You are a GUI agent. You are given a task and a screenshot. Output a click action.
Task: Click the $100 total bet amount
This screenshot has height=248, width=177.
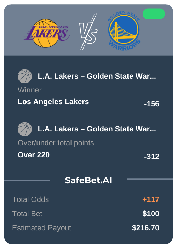pos(151,214)
